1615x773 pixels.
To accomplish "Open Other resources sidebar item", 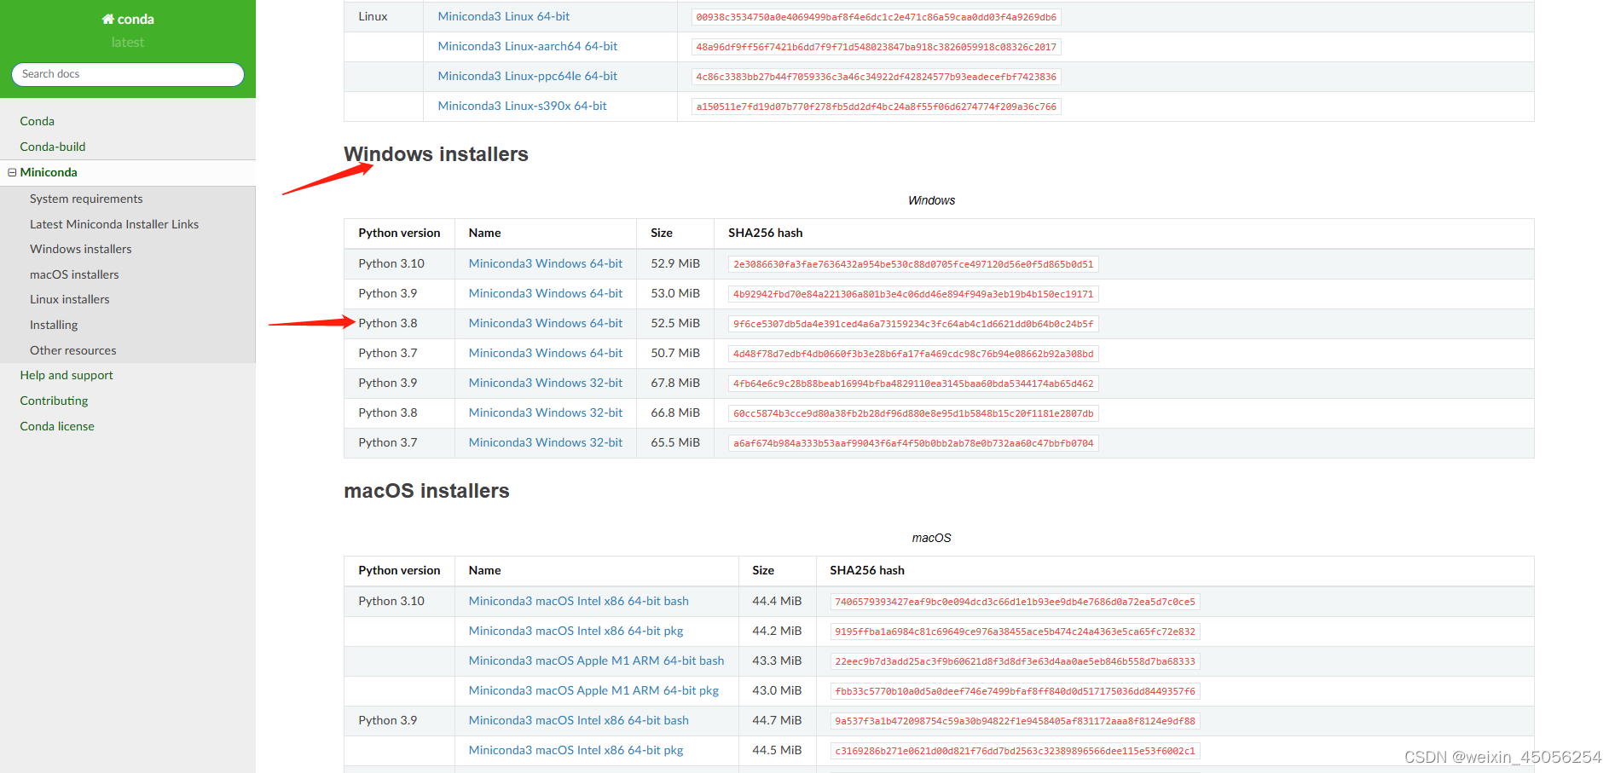I will (73, 350).
